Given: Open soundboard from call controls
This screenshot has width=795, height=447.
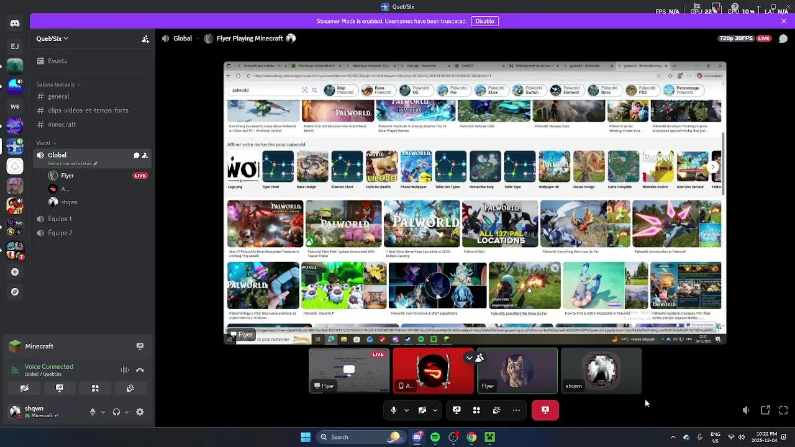Looking at the screenshot, I should point(496,410).
